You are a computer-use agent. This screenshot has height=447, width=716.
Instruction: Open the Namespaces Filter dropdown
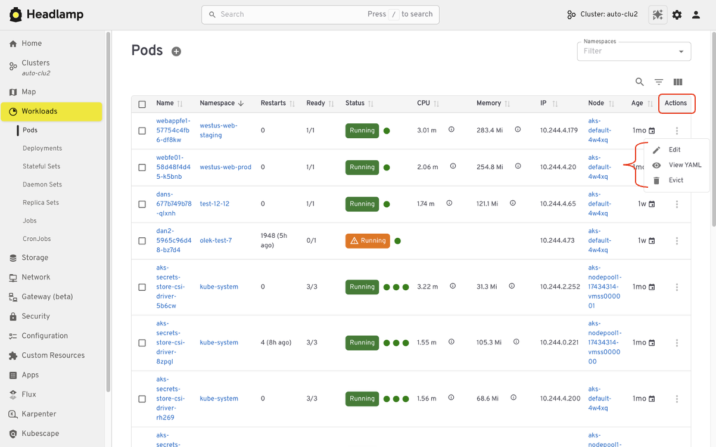tap(633, 51)
